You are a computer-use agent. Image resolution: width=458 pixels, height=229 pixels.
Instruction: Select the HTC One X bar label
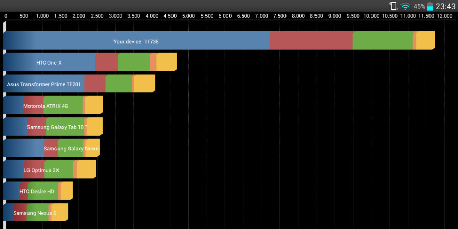[x=49, y=63]
